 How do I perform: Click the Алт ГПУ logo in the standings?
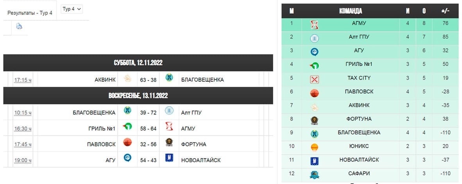coord(314,38)
